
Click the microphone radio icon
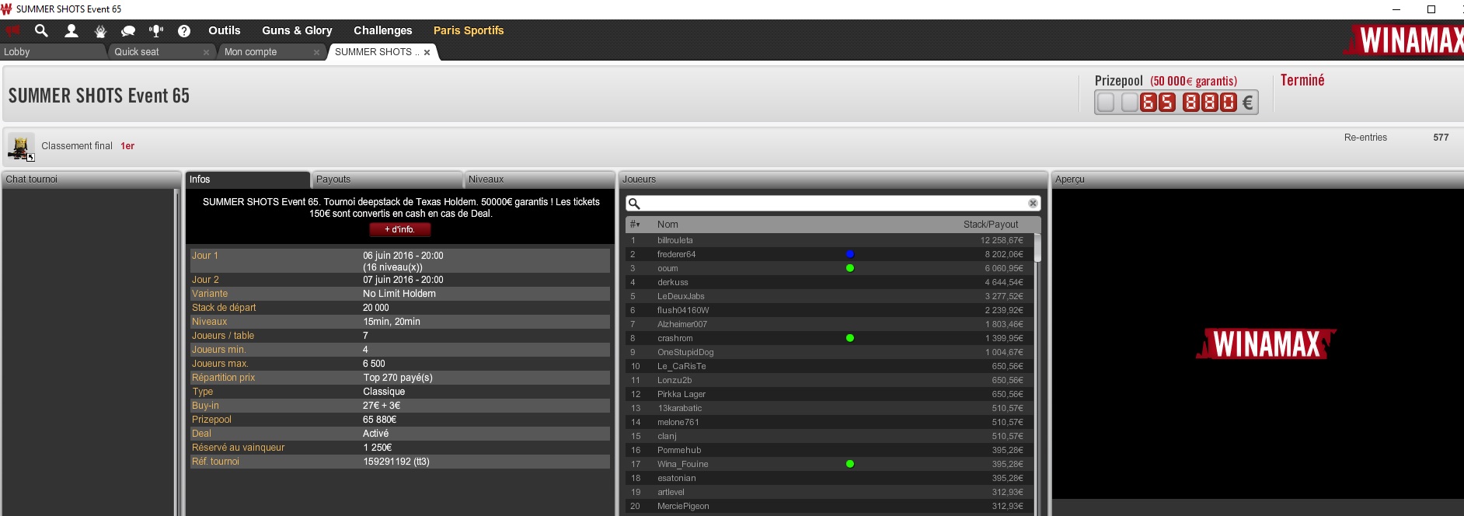point(156,31)
